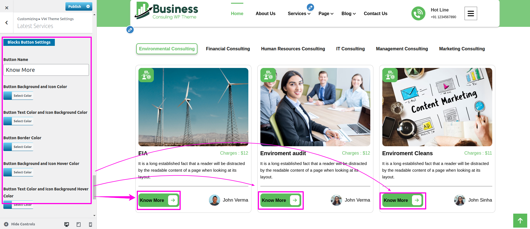Switch to tablet preview mode icon
The image size is (530, 229).
(79, 224)
